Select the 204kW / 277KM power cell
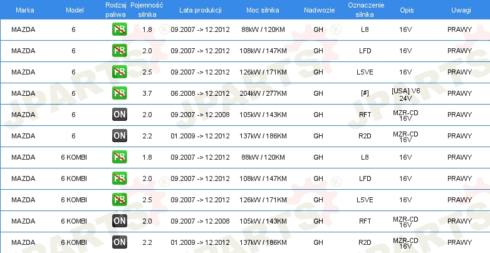This screenshot has width=490, height=253. pyautogui.click(x=263, y=93)
